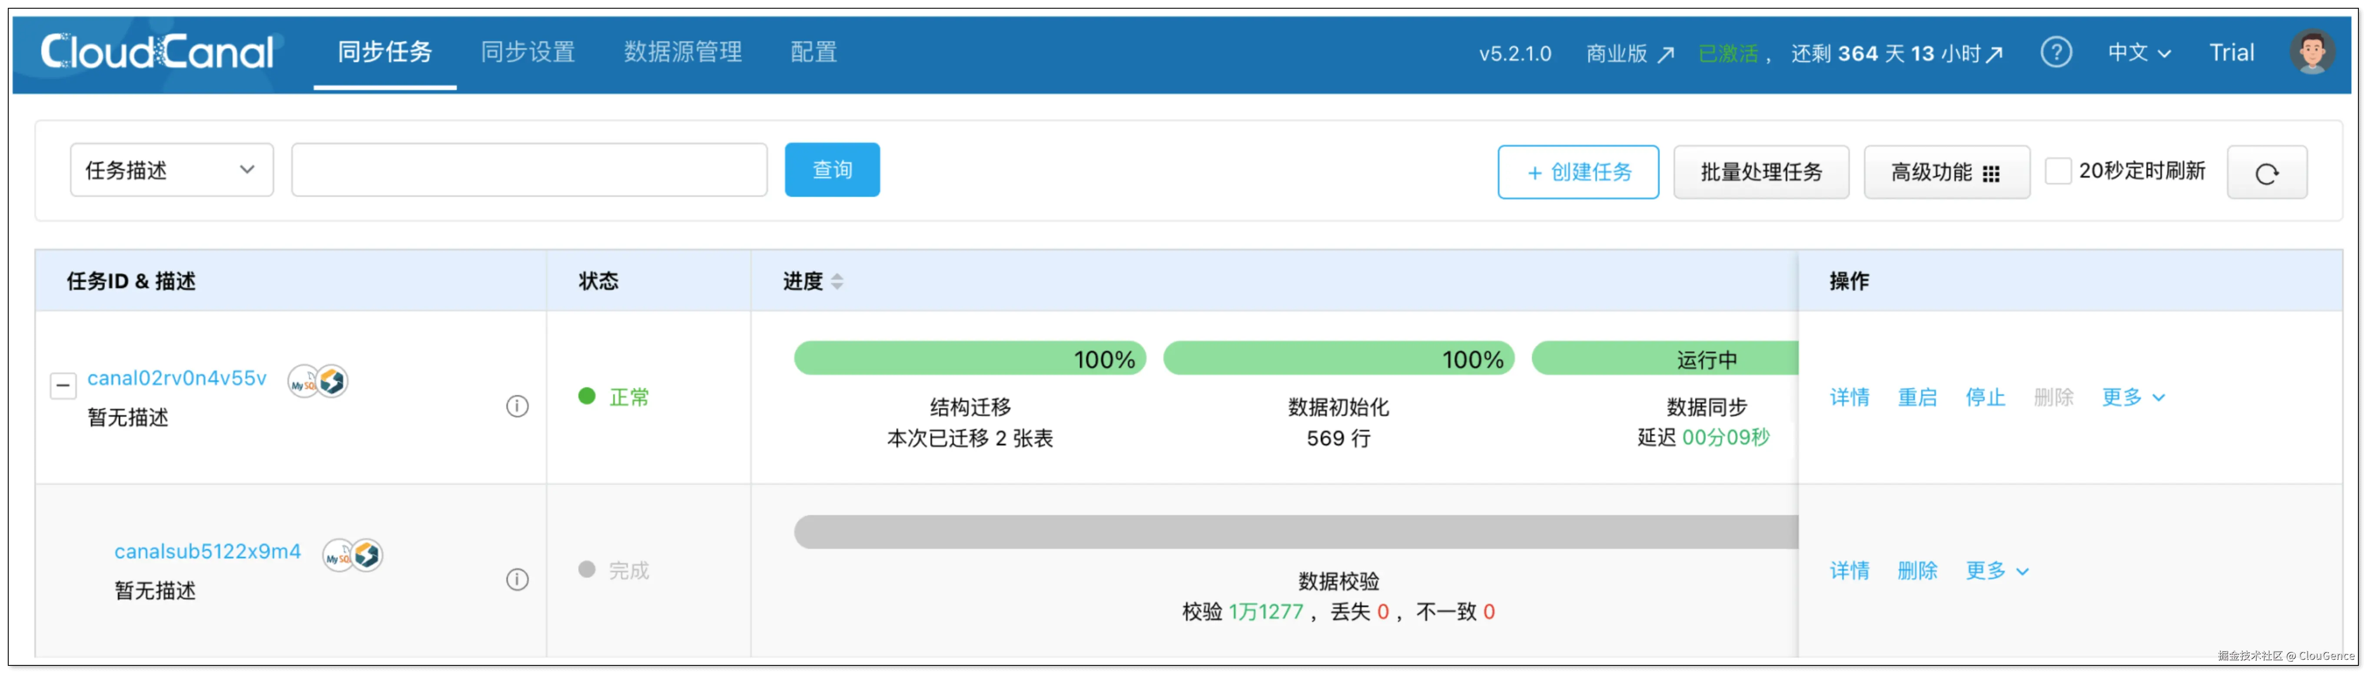2371x678 pixels.
Task: Click info icon for canalsub5122x9m4 task
Action: pos(517,580)
